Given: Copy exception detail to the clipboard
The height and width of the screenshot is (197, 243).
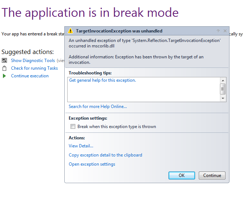Looking at the screenshot, I should 105,155.
